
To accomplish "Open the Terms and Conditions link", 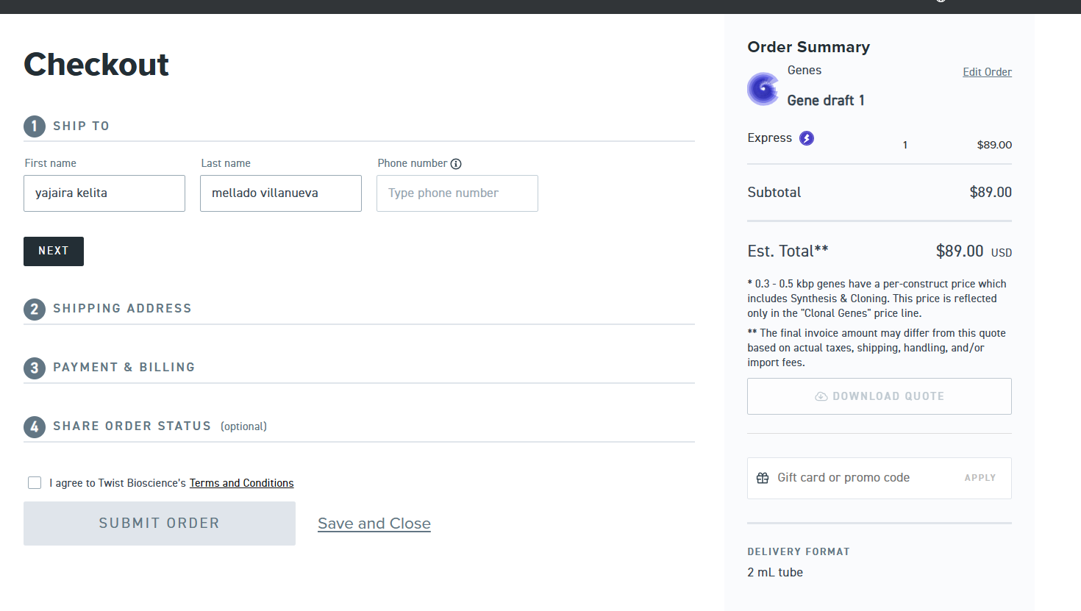I will (x=241, y=483).
